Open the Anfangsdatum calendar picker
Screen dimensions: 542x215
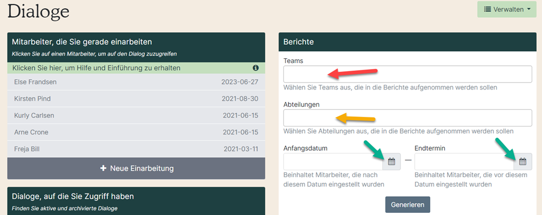coord(391,162)
